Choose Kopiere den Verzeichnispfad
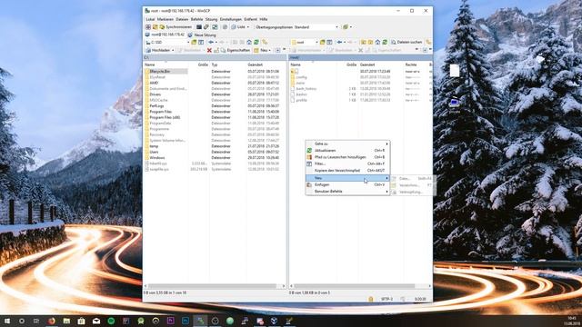This screenshot has width=582, height=327. 347,170
